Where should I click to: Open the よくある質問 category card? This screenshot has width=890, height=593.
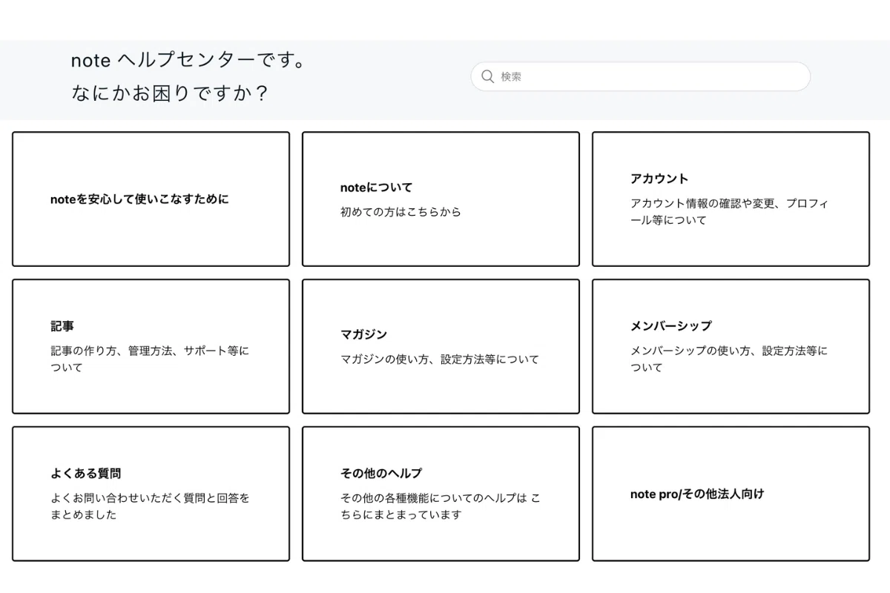point(151,494)
